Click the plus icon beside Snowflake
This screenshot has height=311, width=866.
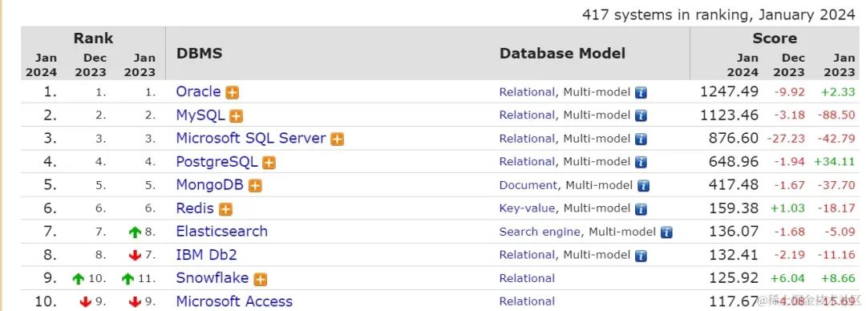[261, 280]
